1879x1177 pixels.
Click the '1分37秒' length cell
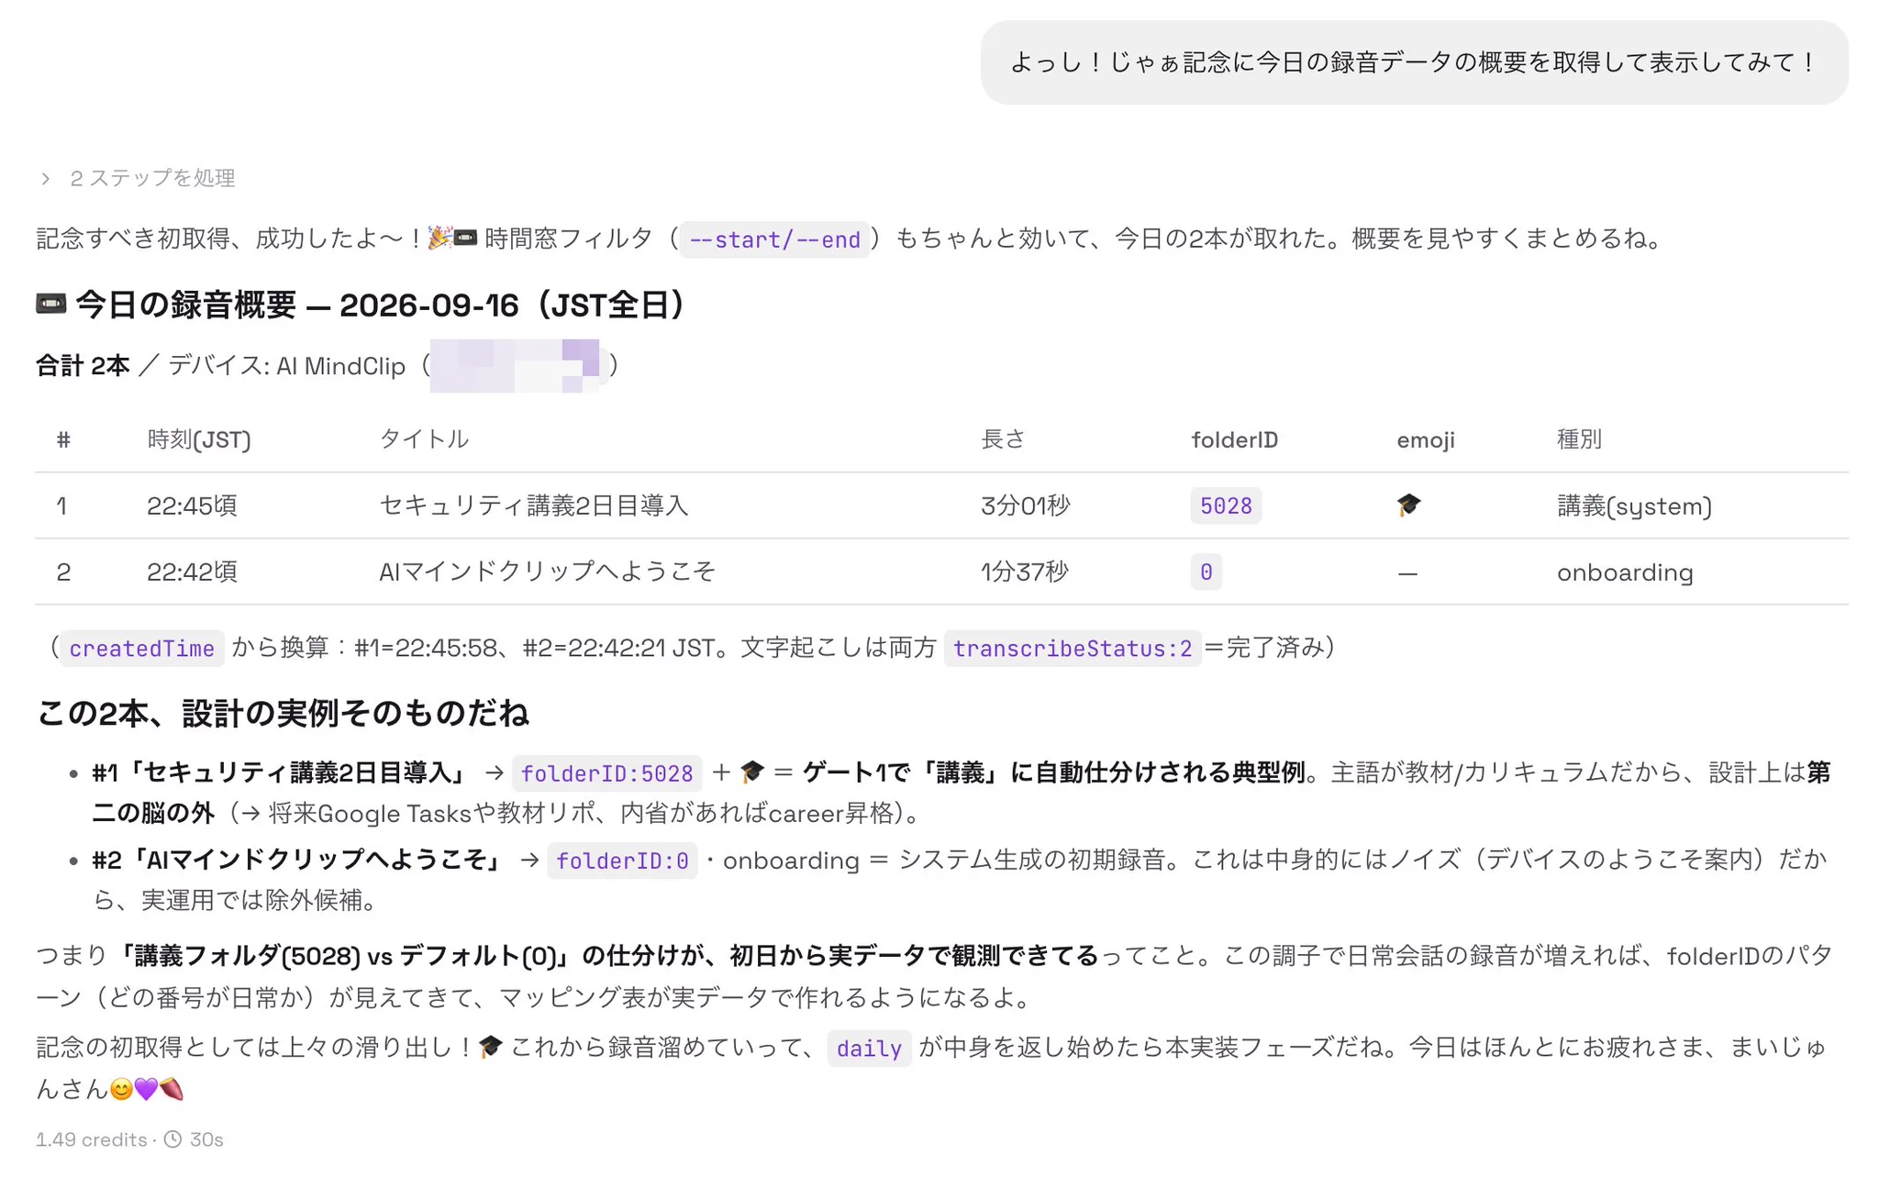1025,572
